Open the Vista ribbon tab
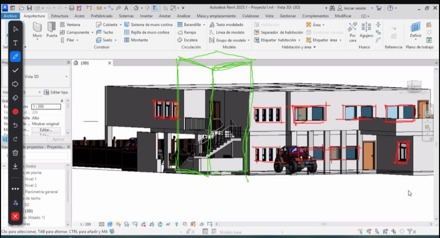Screen dimensions: 440x238 coord(269,16)
